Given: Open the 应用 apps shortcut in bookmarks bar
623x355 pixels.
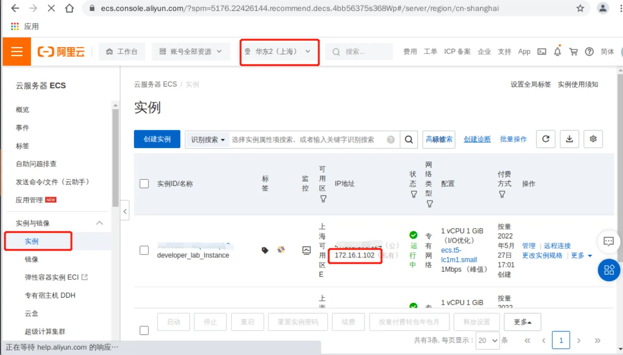Looking at the screenshot, I should pos(25,27).
